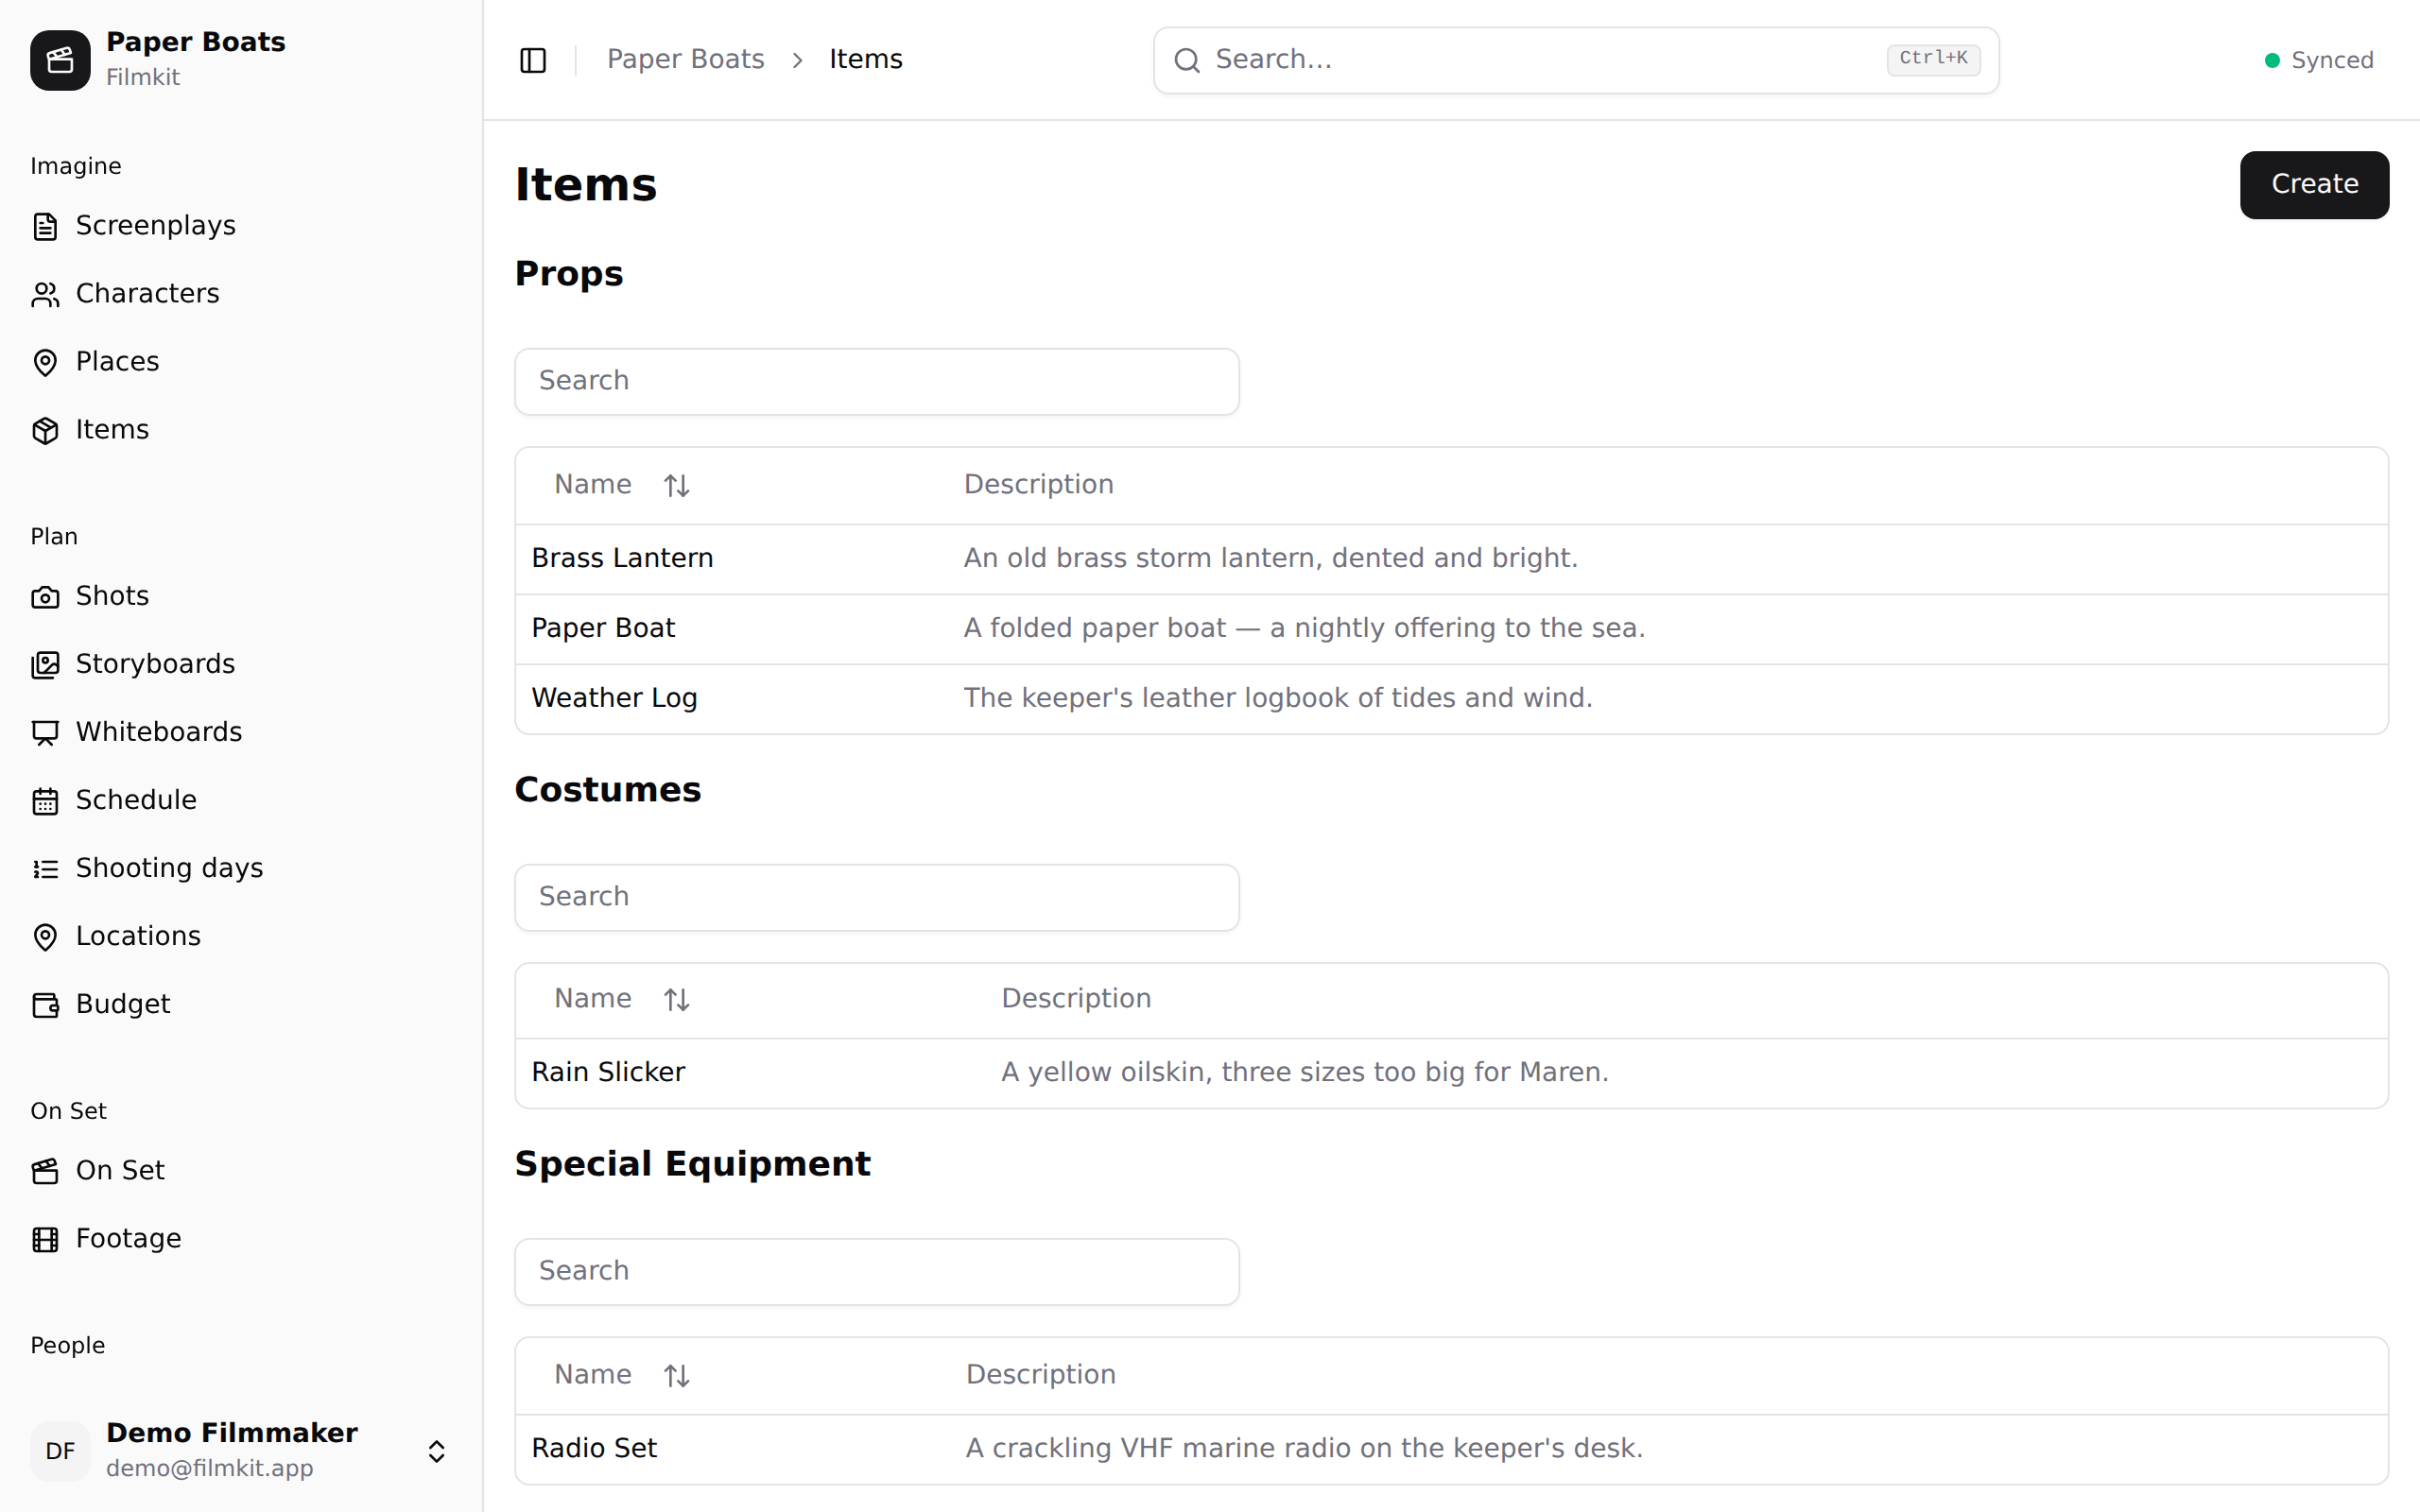Sort Special Equipment table by Name arrows
Image resolution: width=2420 pixels, height=1512 pixels.
click(677, 1376)
